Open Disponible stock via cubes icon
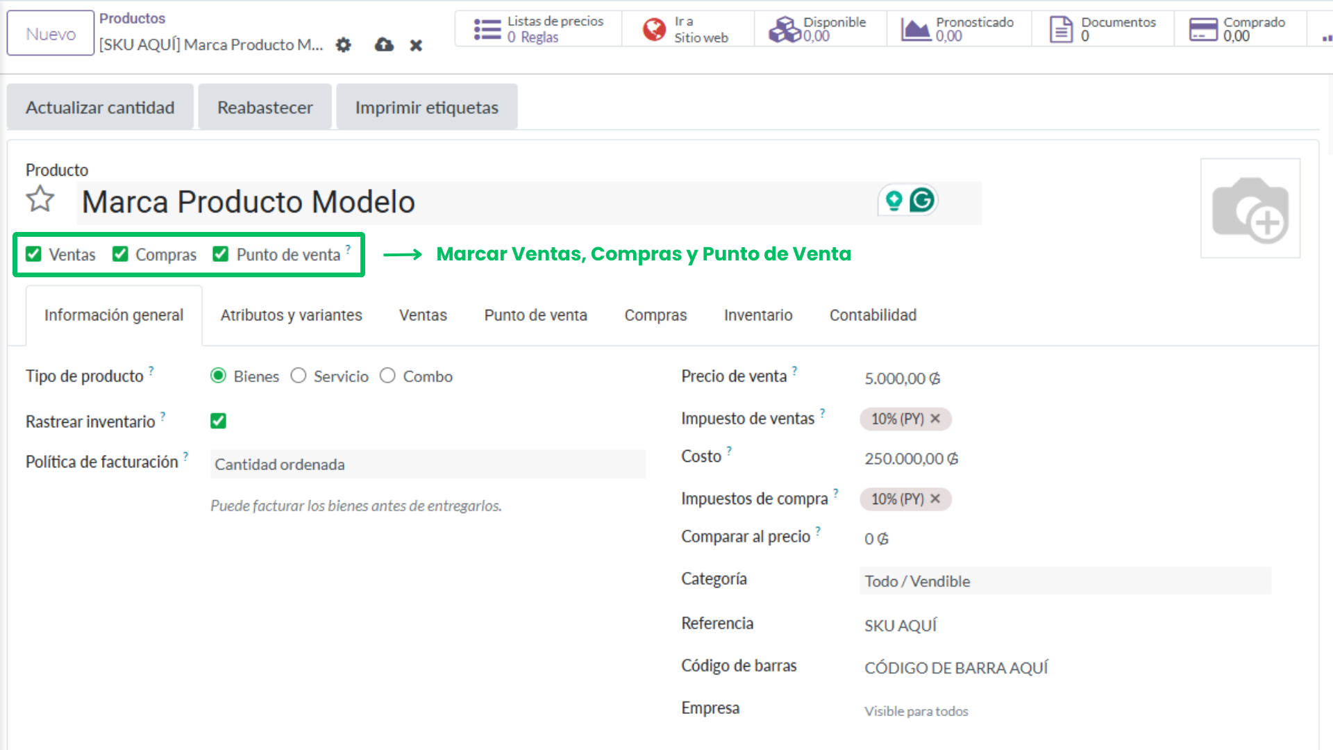 click(x=785, y=29)
